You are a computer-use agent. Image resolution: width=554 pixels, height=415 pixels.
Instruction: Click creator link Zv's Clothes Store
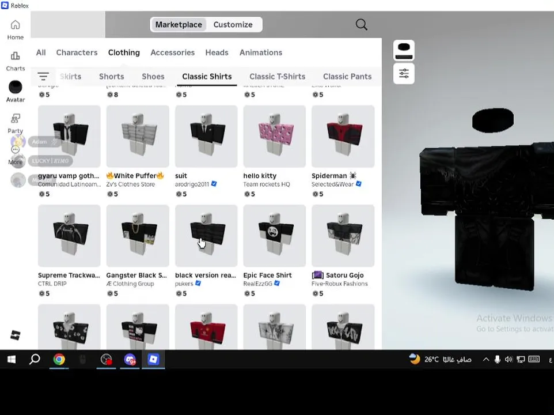(x=130, y=184)
